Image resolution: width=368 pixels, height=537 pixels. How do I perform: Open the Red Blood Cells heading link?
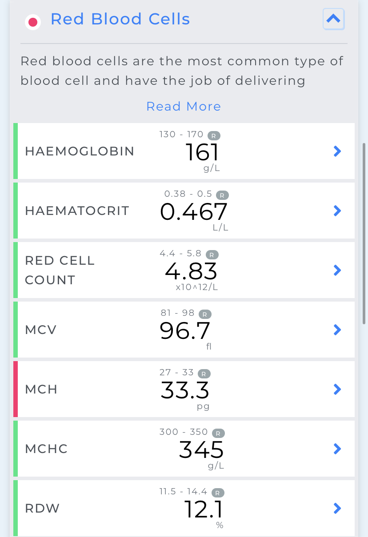(x=120, y=19)
